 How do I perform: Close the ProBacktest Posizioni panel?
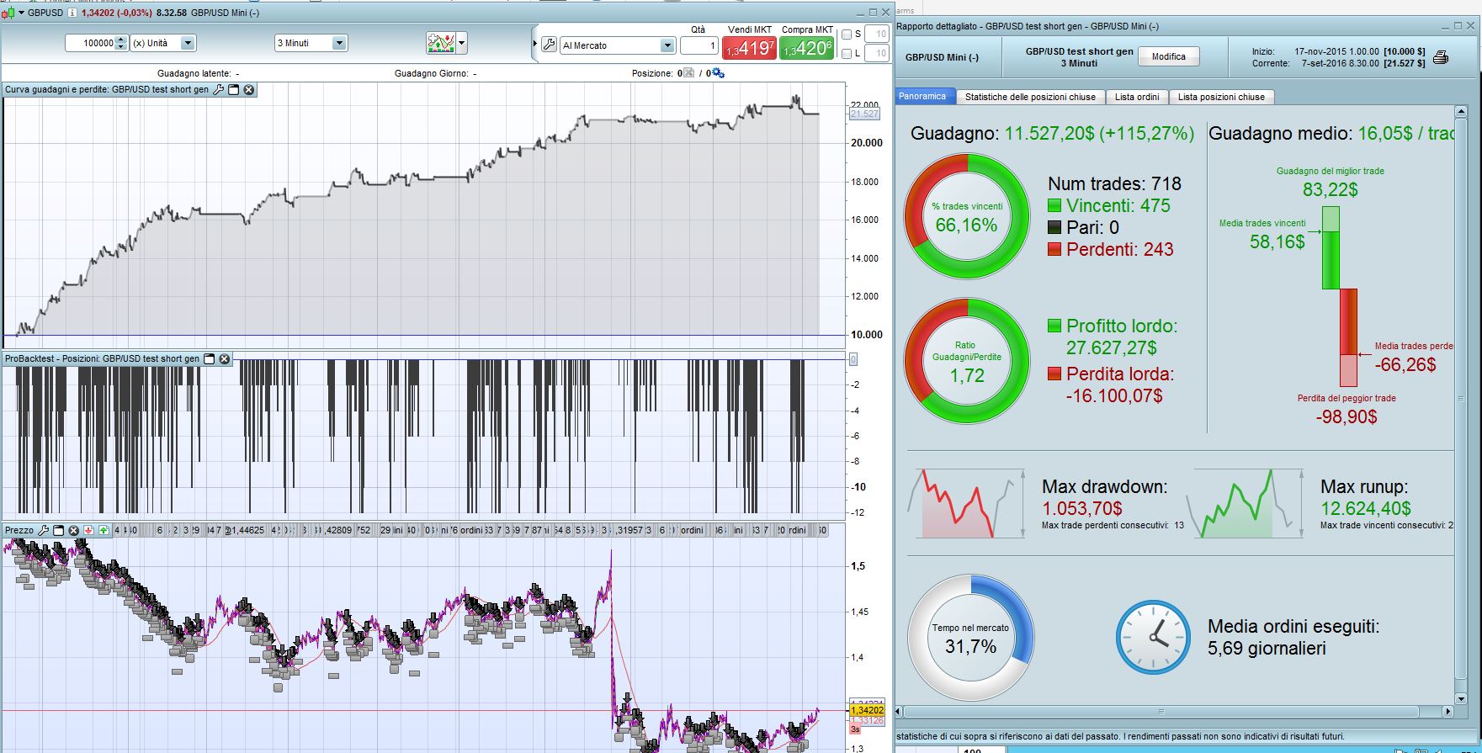coord(225,358)
